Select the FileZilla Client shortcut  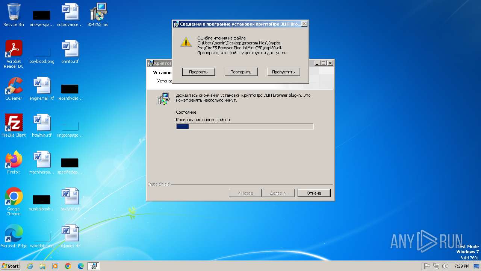[x=14, y=126]
